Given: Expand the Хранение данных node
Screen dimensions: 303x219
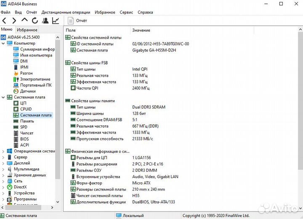Looking at the screenshot, I should pos(3,175).
